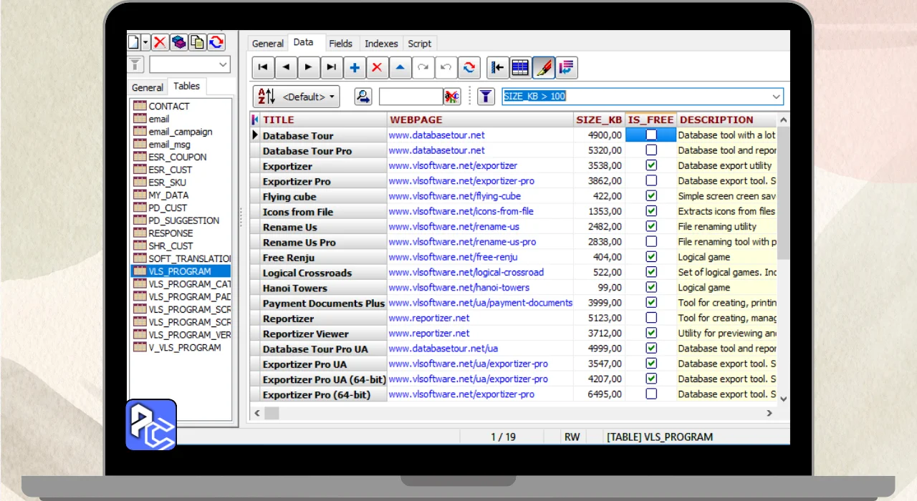The height and width of the screenshot is (501, 917).
Task: Expand the SIZE_KB filter expression dropdown
Action: (776, 97)
